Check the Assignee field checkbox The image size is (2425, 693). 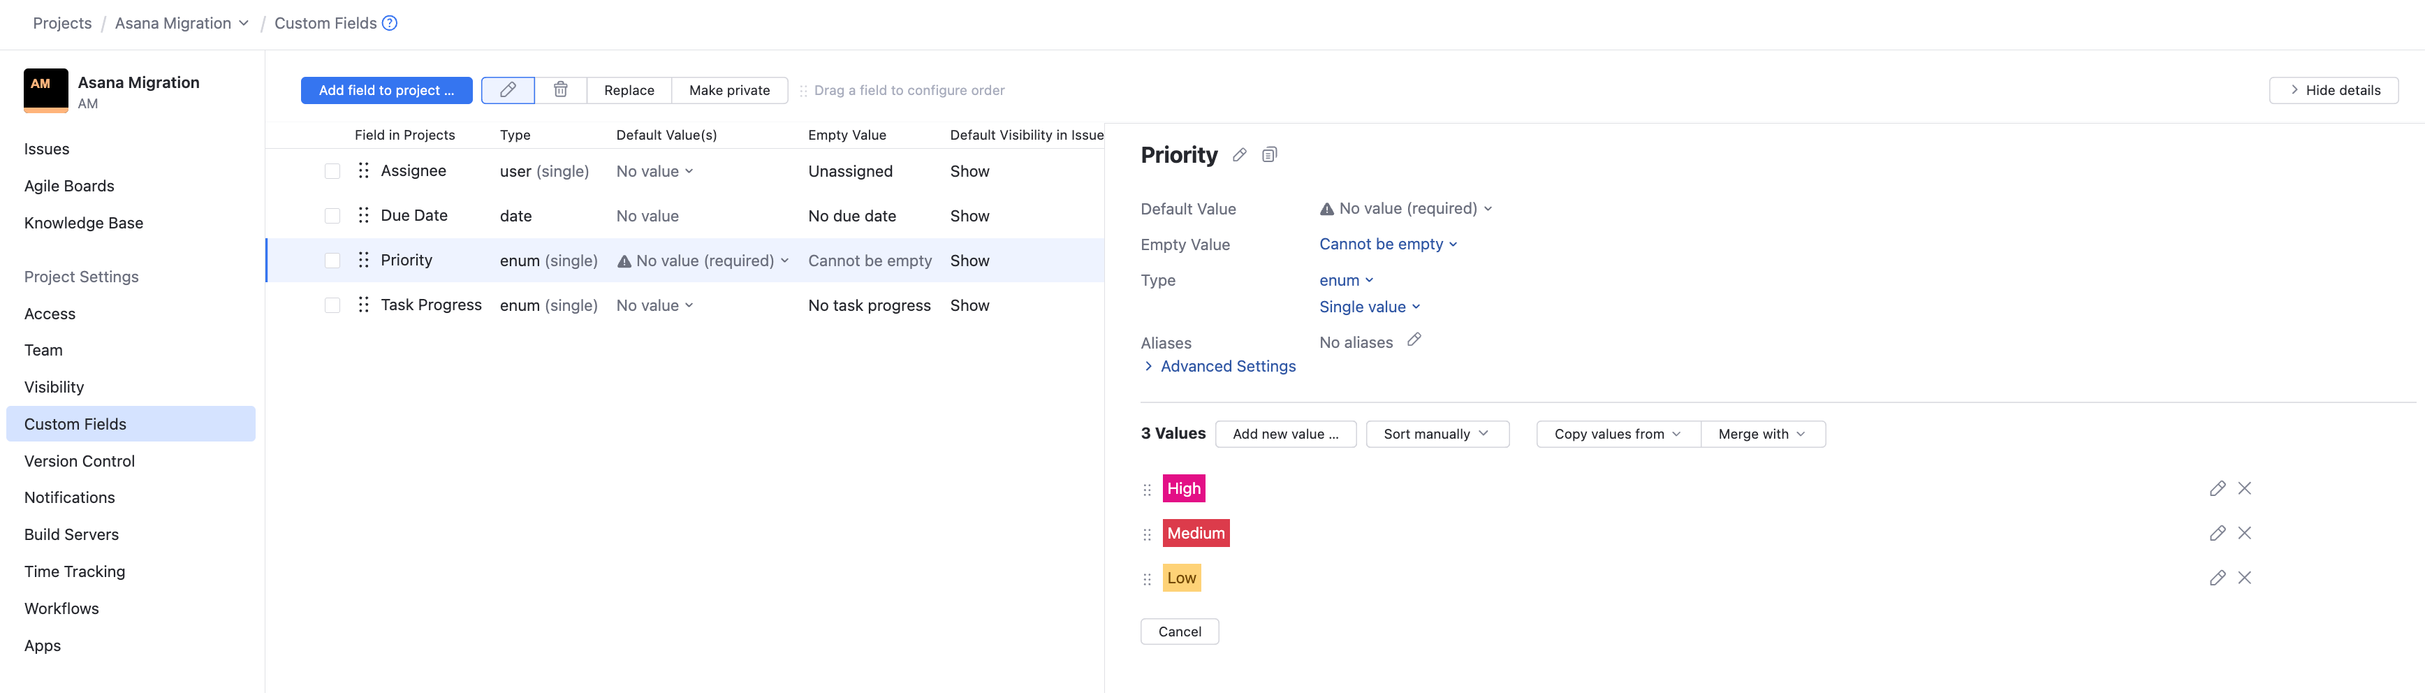332,171
